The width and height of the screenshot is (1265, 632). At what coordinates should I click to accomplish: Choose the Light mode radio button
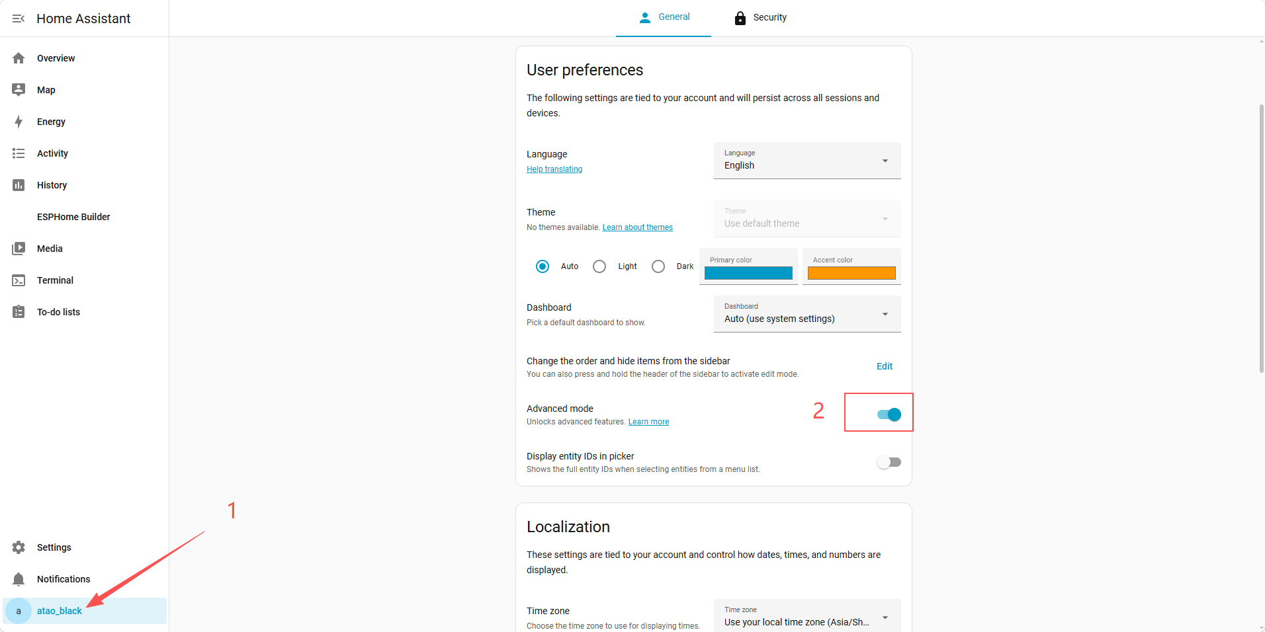[599, 266]
